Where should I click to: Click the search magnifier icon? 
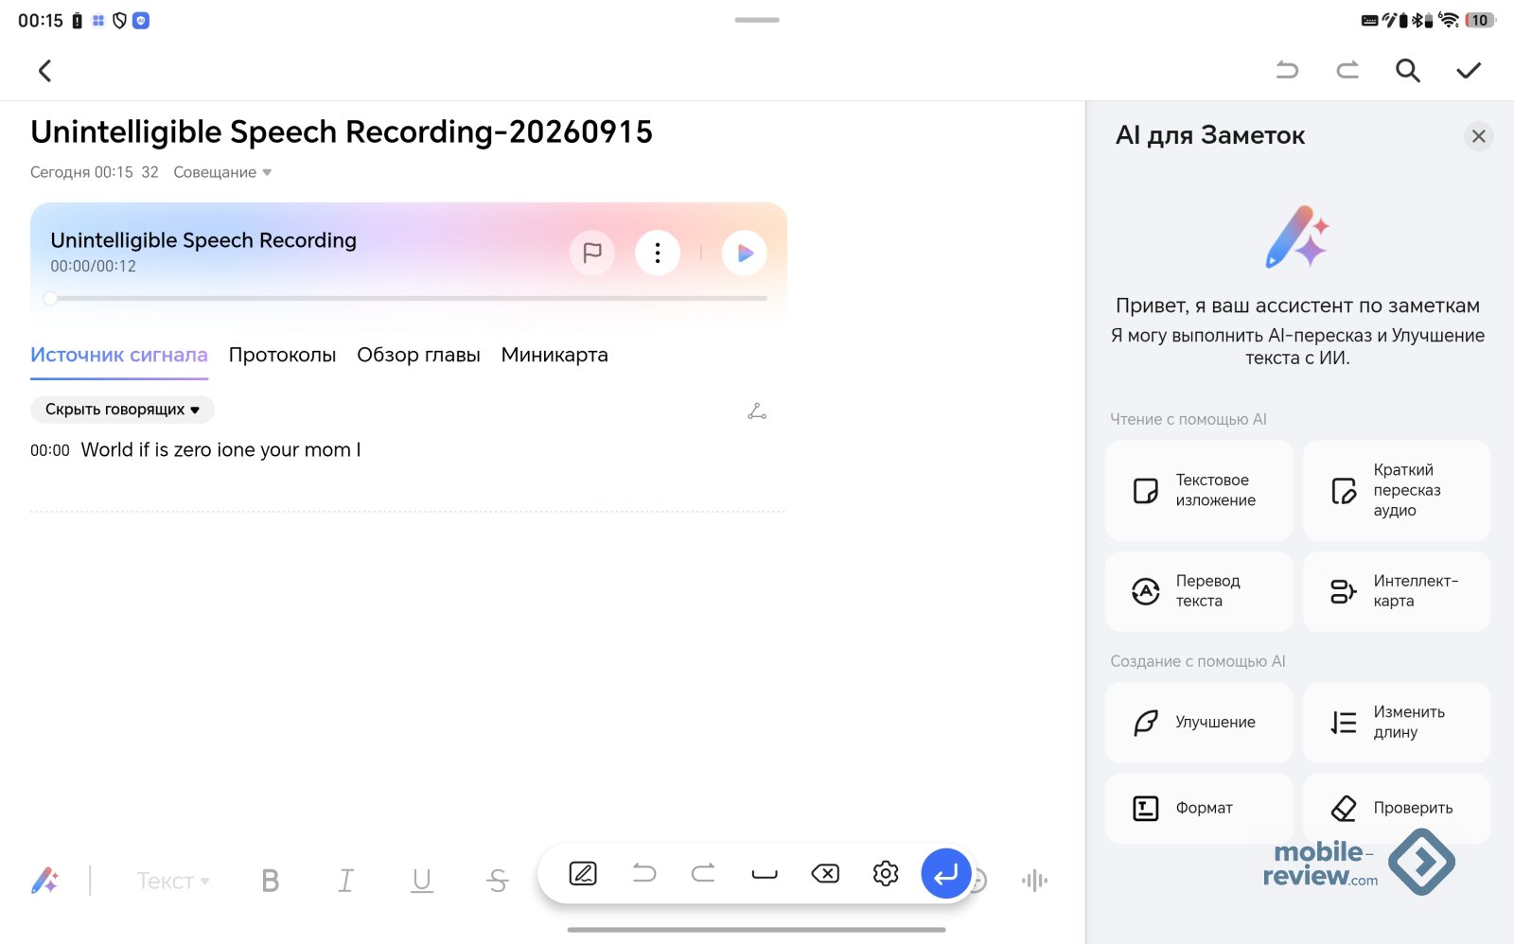(x=1408, y=71)
